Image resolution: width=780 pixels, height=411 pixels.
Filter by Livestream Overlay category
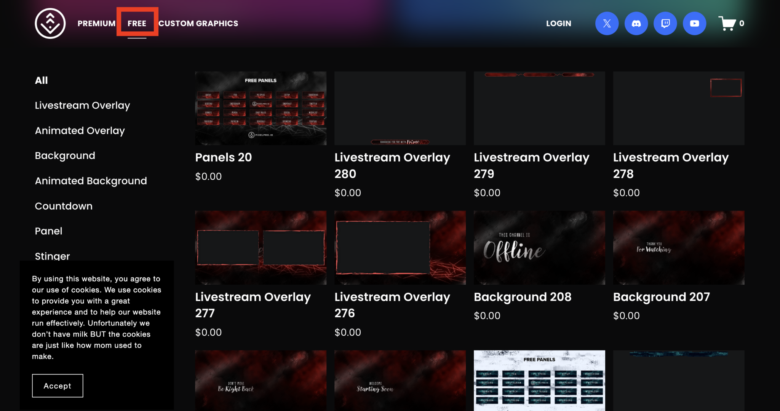pyautogui.click(x=82, y=105)
